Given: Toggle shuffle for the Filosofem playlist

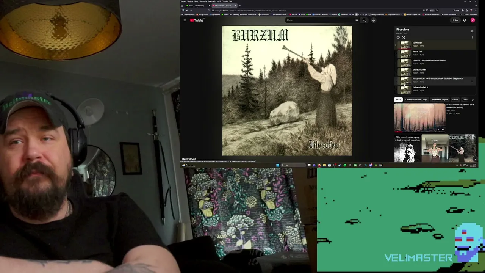Looking at the screenshot, I should click(x=404, y=37).
